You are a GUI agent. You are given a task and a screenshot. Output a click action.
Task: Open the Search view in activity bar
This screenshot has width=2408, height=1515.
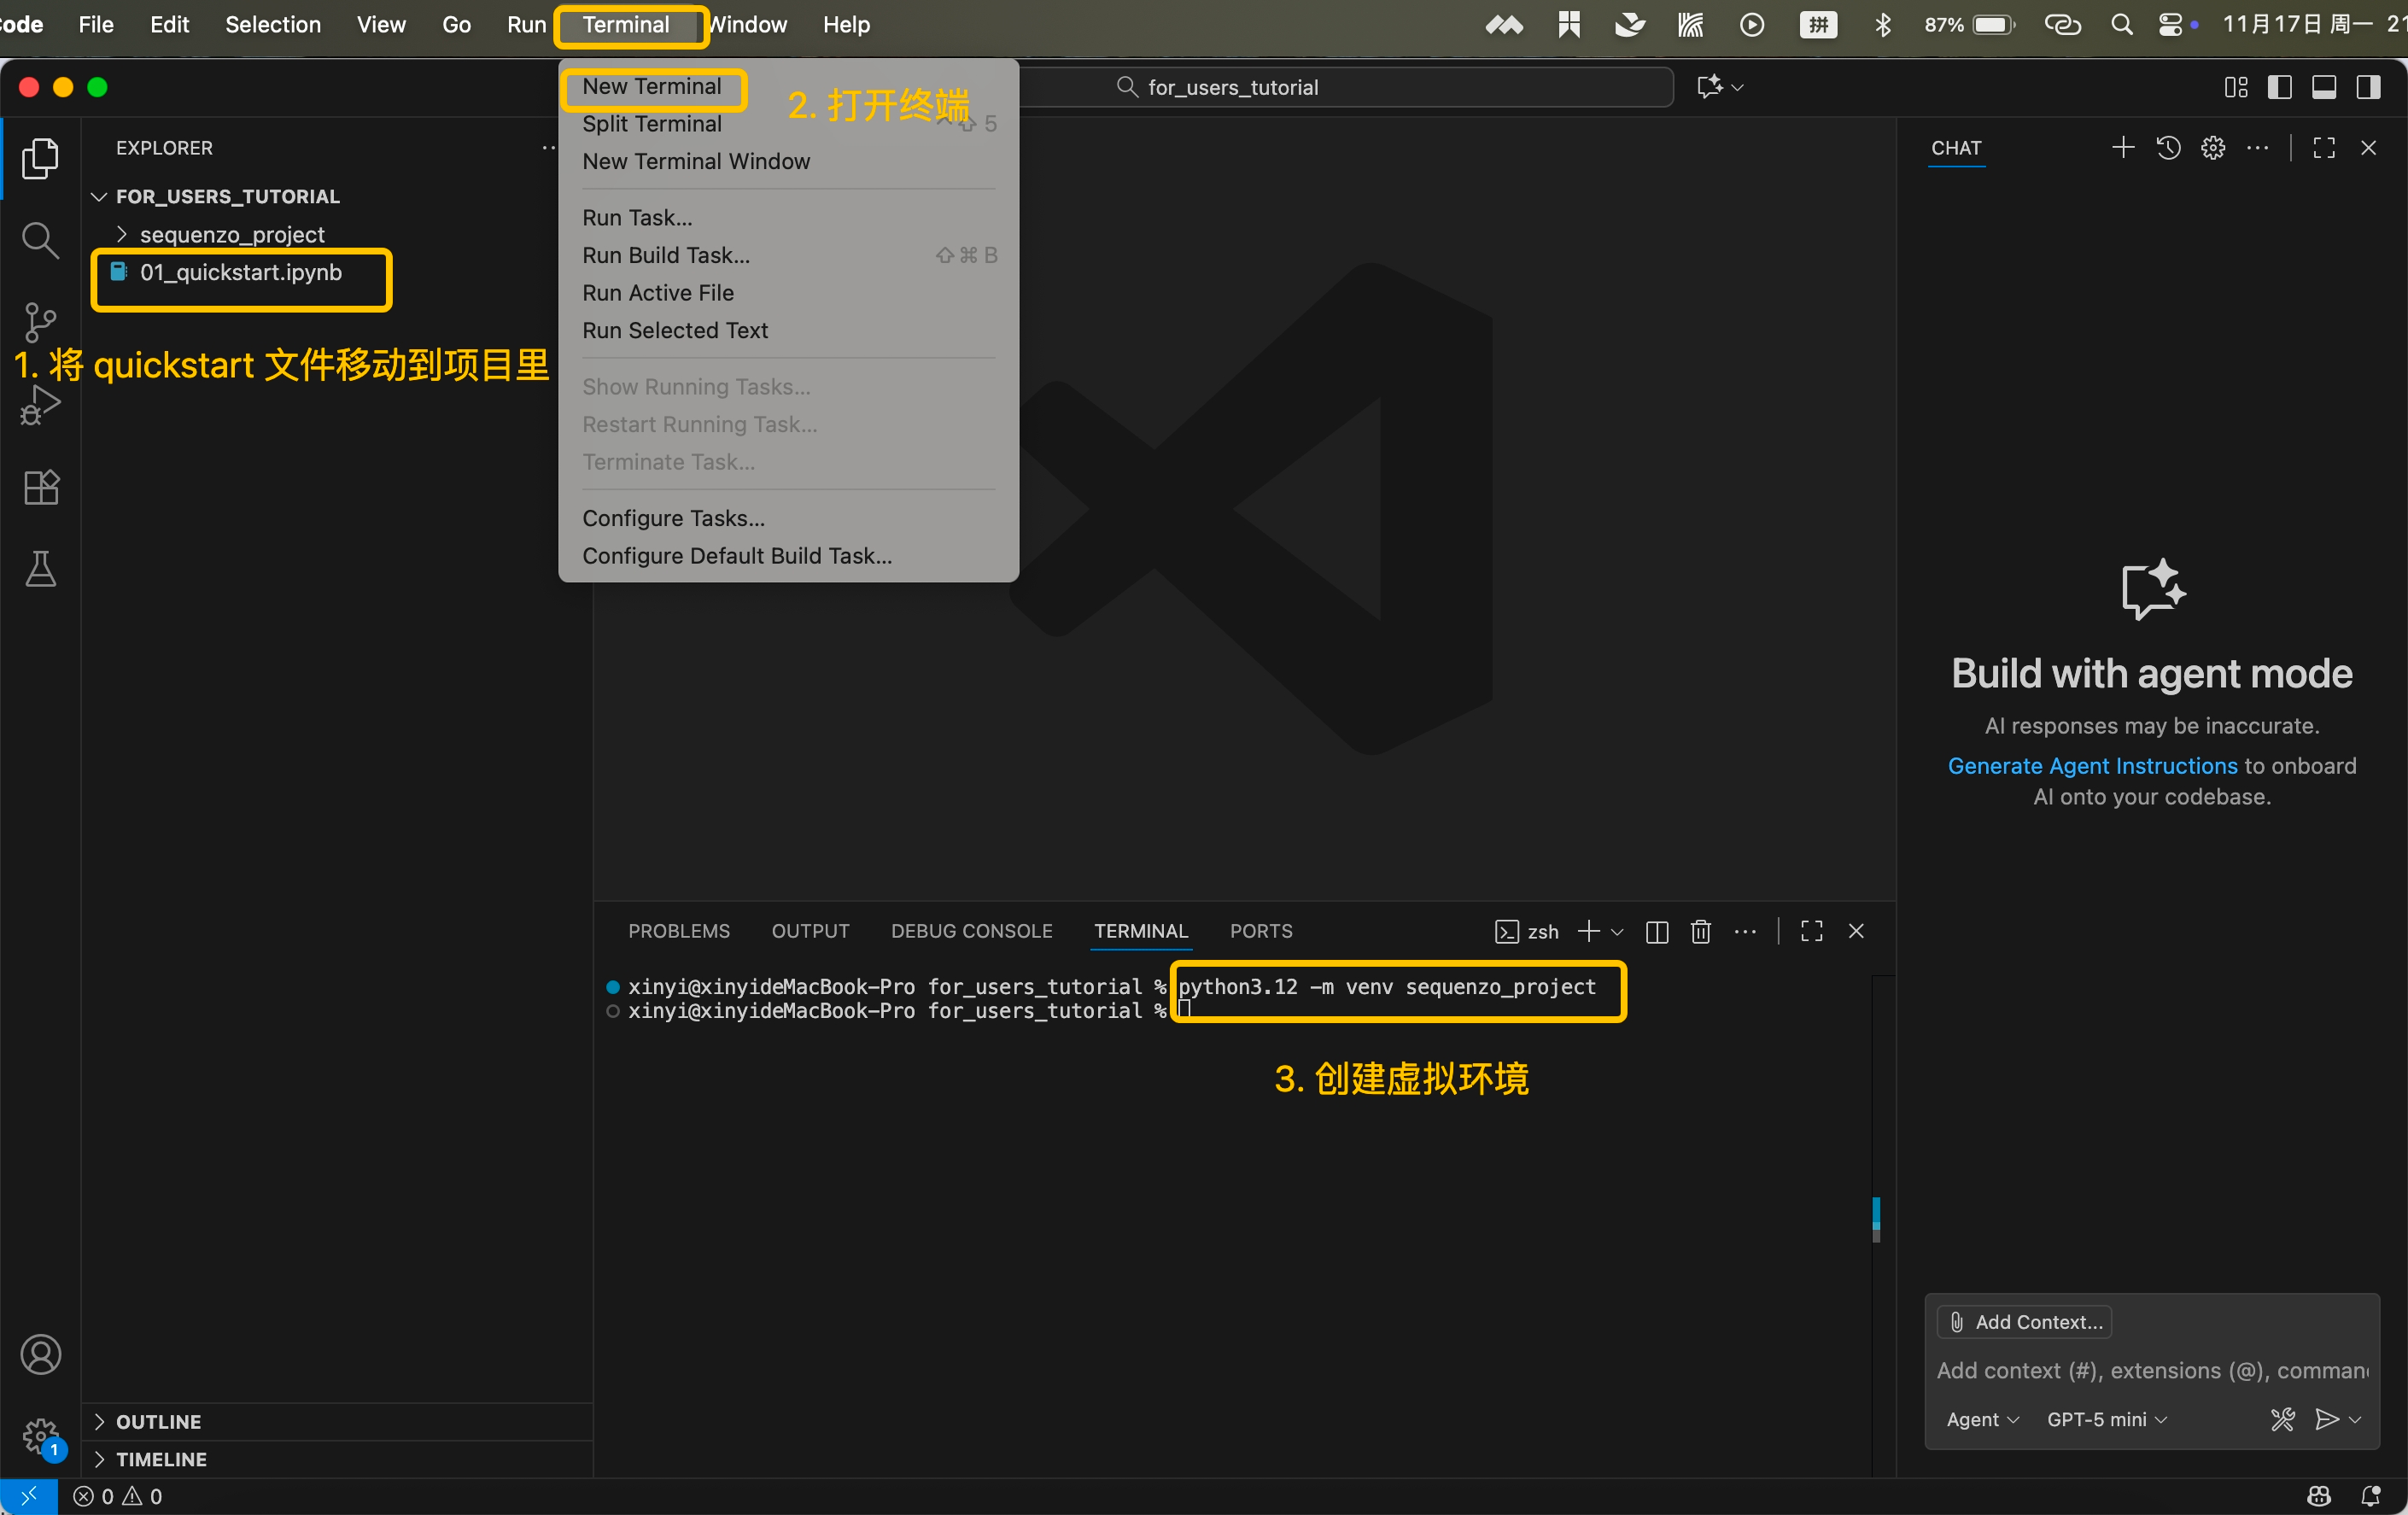[x=40, y=240]
